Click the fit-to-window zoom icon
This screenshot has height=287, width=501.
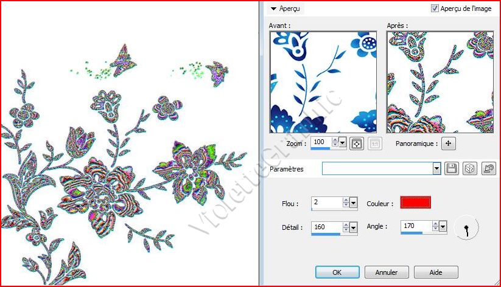point(358,143)
